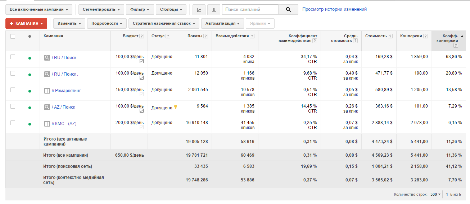The width and height of the screenshot is (470, 204).
Task: Click help icon under Коэфф. конверсии header
Action: pyautogui.click(x=456, y=46)
